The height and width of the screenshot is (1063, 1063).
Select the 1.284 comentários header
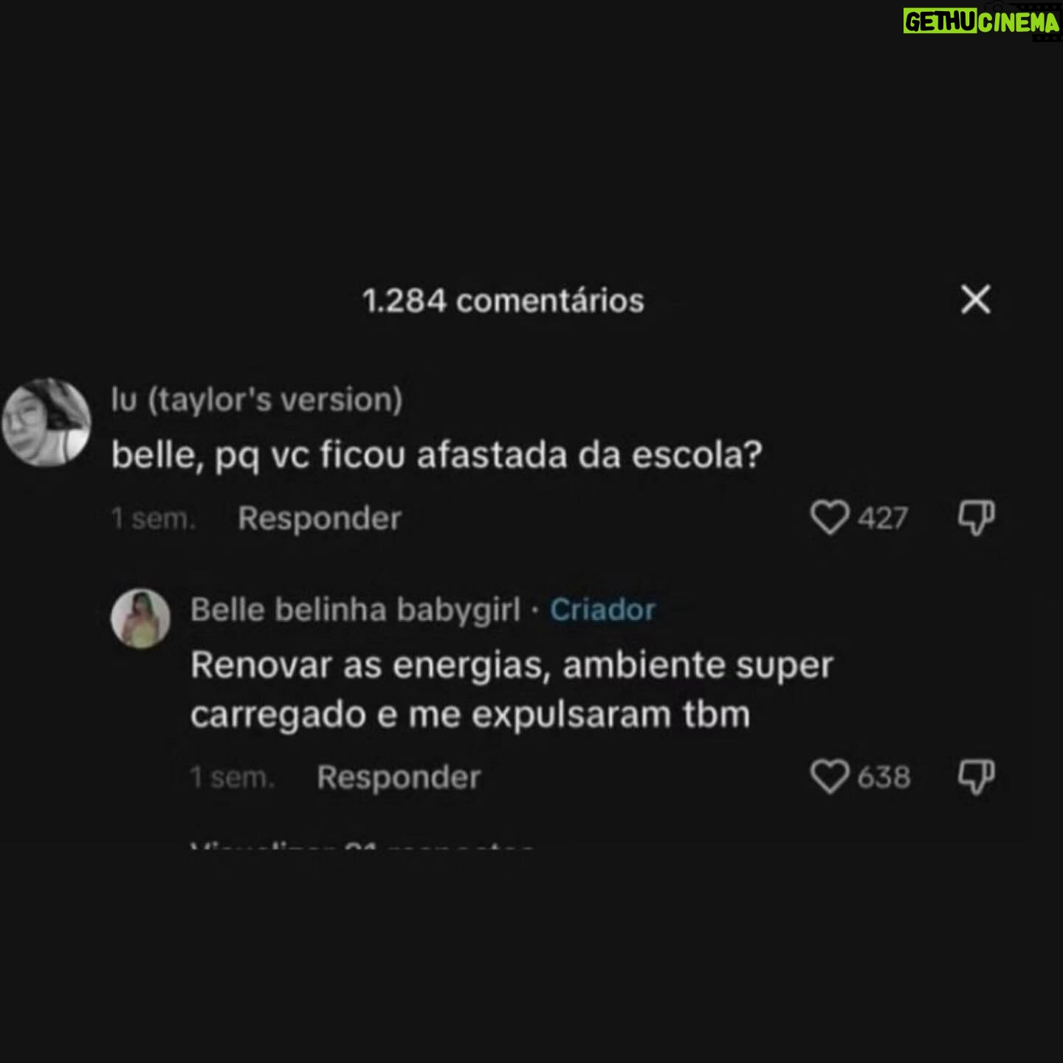(x=503, y=300)
